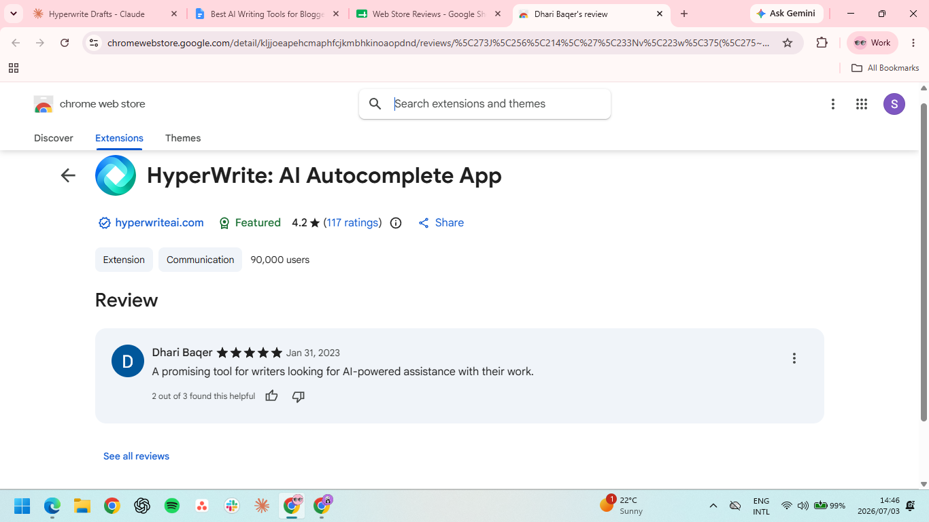This screenshot has width=929, height=522.
Task: Share the HyperWrite extension
Action: pos(441,223)
